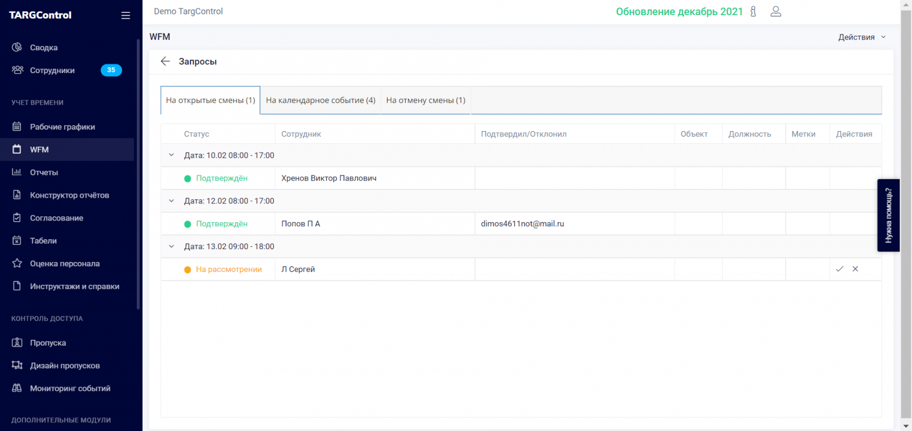Click the Конструктор отчётов icon
The height and width of the screenshot is (431, 912).
coord(18,195)
